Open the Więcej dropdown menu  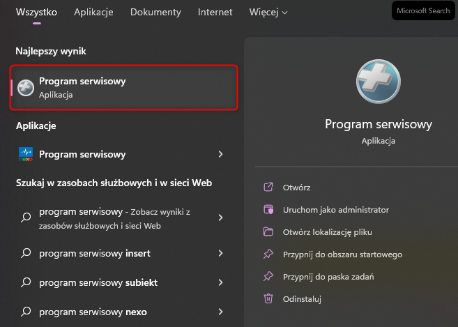(x=268, y=13)
